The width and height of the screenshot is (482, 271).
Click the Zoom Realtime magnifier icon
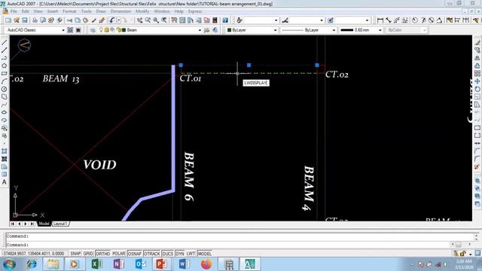click(x=148, y=20)
